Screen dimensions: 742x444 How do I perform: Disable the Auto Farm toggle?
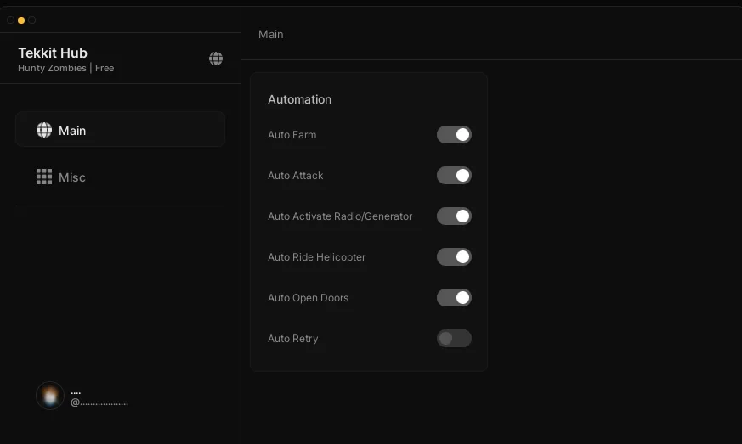click(x=454, y=135)
